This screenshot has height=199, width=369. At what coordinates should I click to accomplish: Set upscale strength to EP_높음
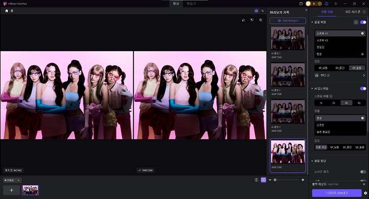360,147
